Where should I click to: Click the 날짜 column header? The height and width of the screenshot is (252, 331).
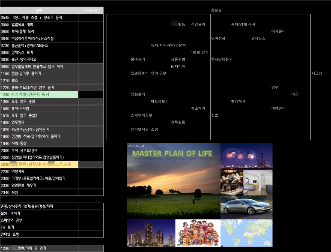coord(39,11)
